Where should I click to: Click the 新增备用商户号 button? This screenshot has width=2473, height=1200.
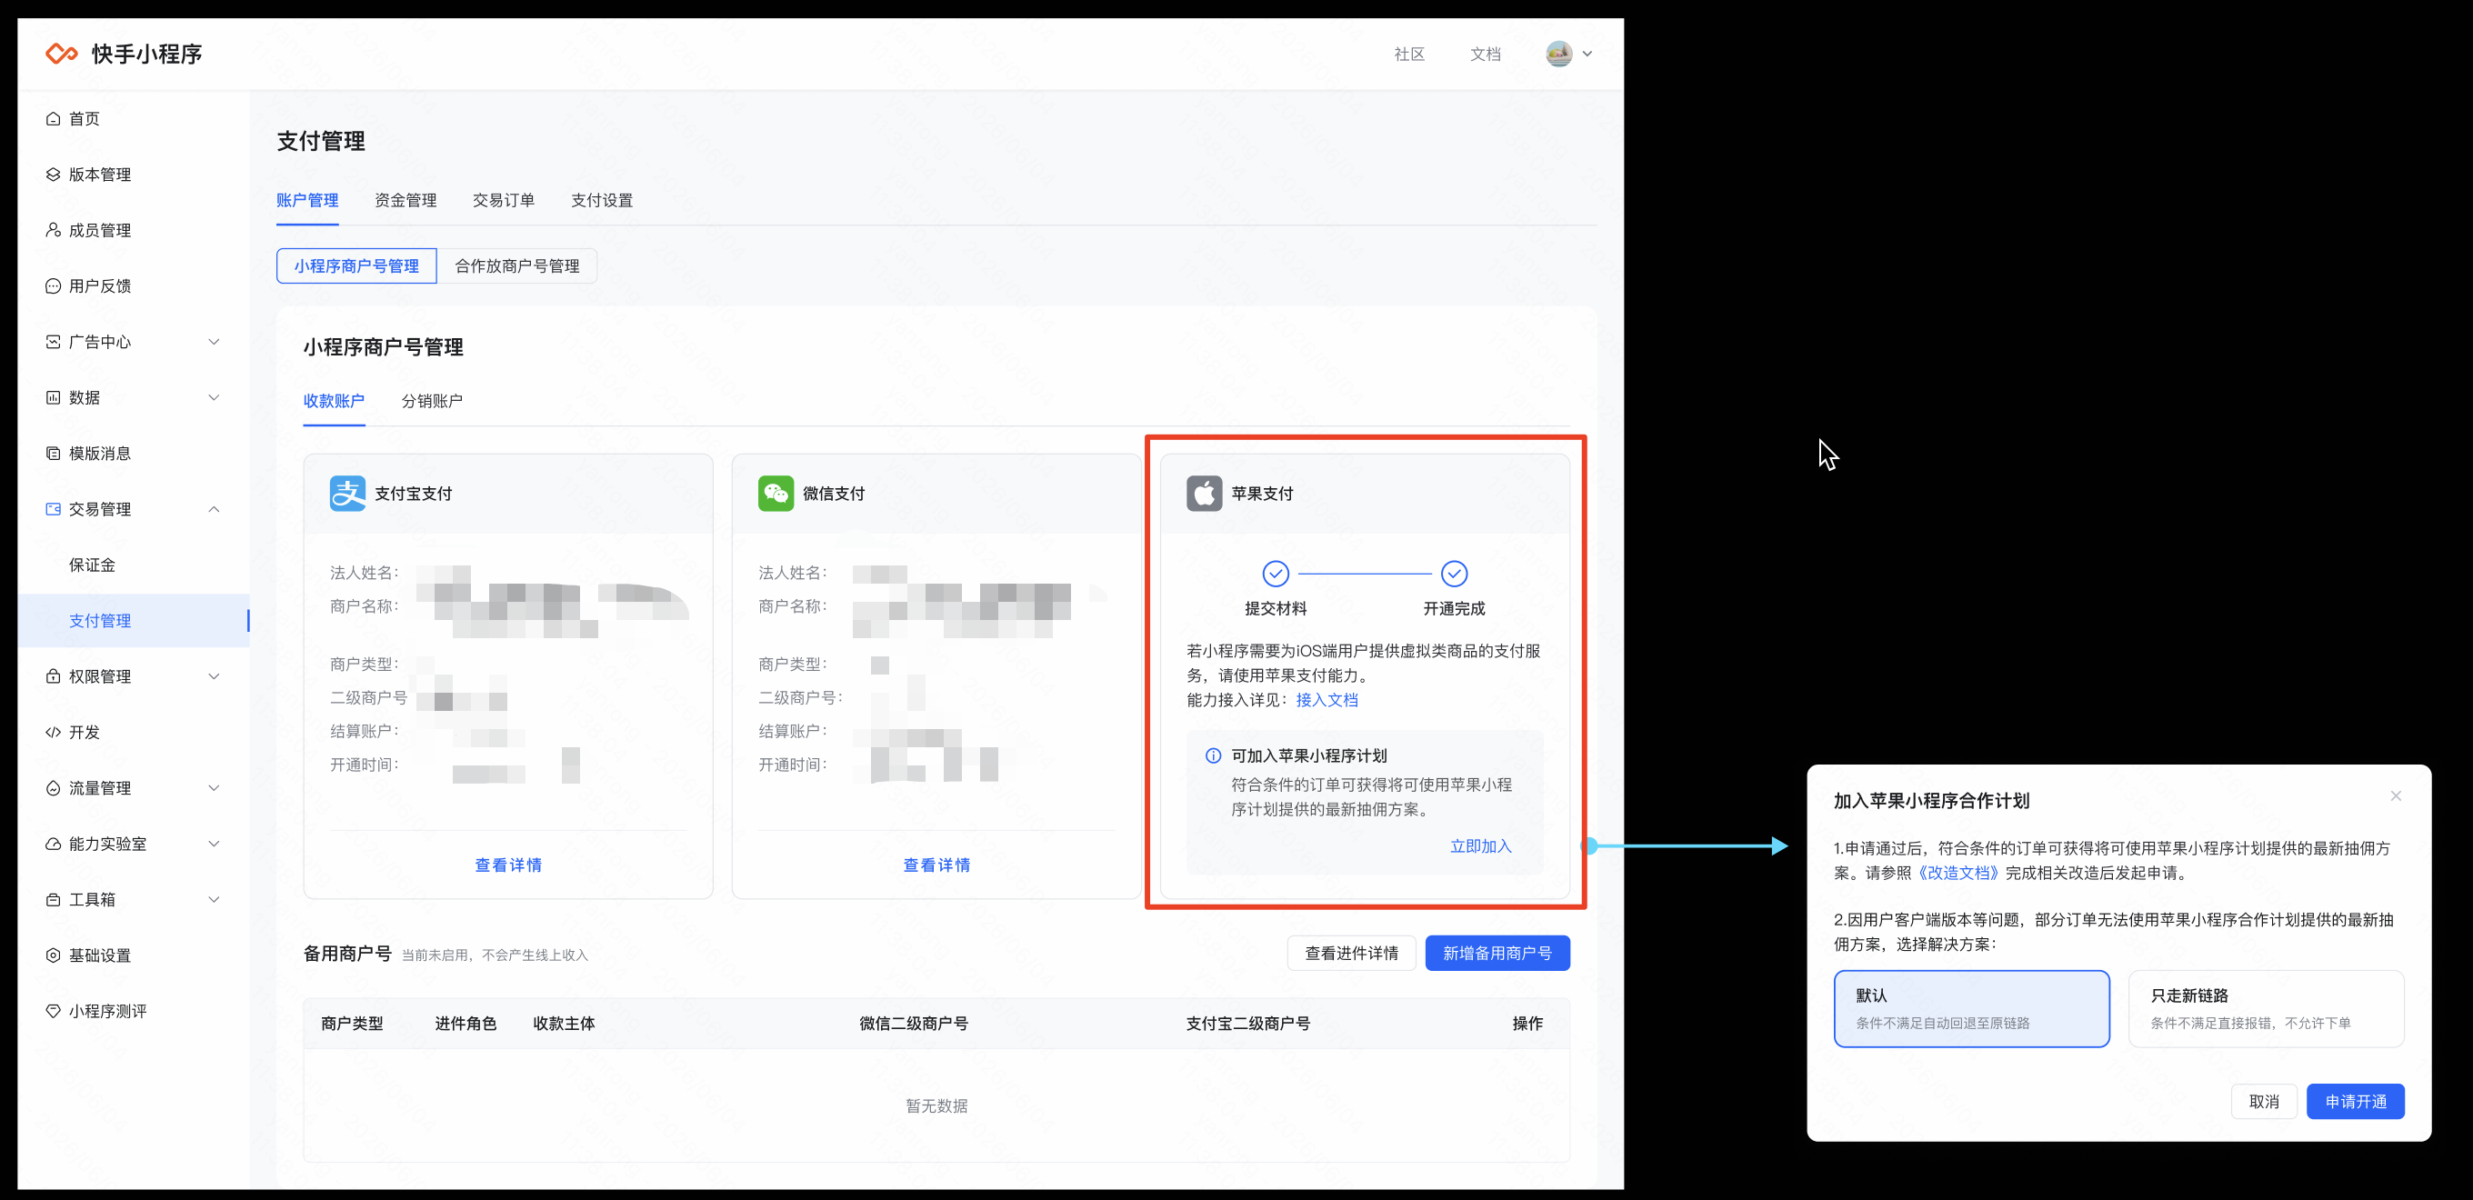(x=1497, y=954)
